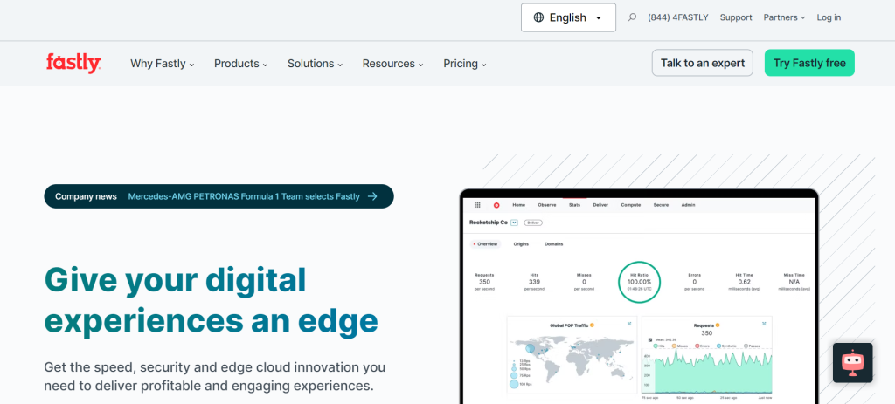Click the Hit Time 0.62 stat
Image resolution: width=895 pixels, height=404 pixels.
tap(744, 282)
